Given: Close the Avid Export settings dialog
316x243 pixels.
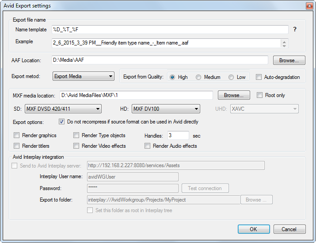Looking at the screenshot, I should coord(309,6).
